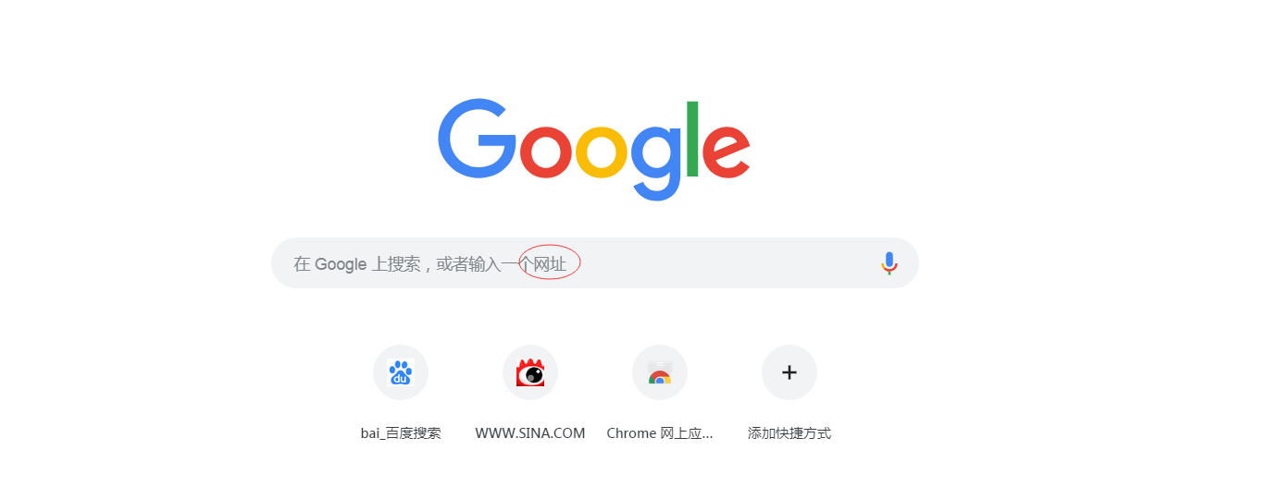Viewport: 1268px width, 499px height.
Task: Click the blue capital G of Google logo
Action: click(478, 139)
